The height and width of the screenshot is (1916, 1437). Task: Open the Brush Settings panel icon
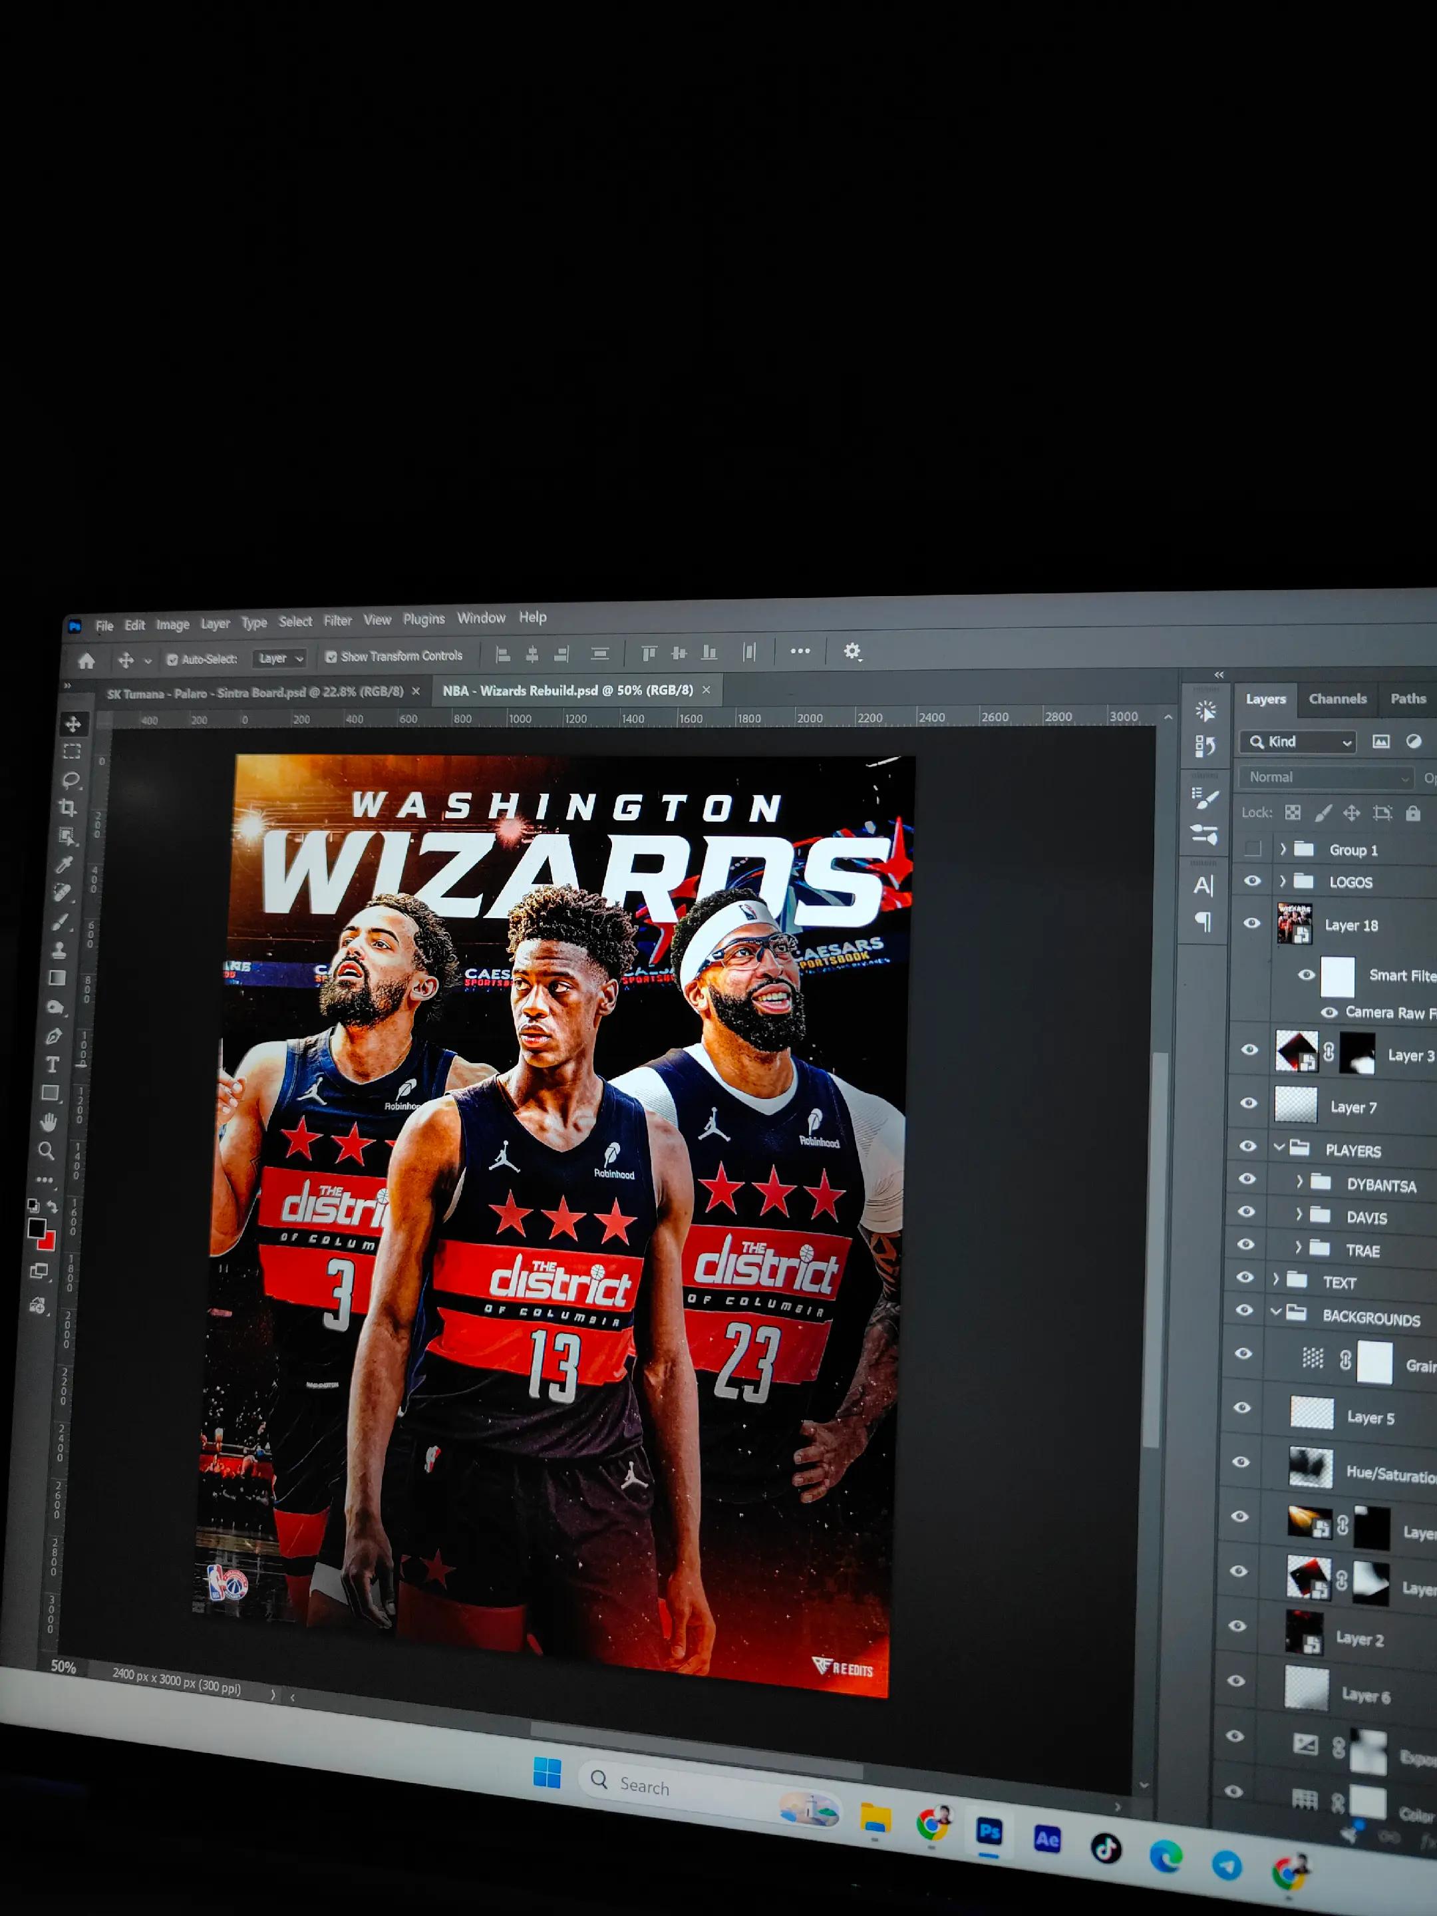[1205, 798]
